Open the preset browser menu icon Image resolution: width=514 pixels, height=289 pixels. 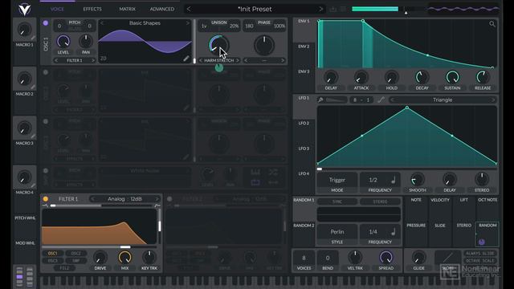click(343, 9)
